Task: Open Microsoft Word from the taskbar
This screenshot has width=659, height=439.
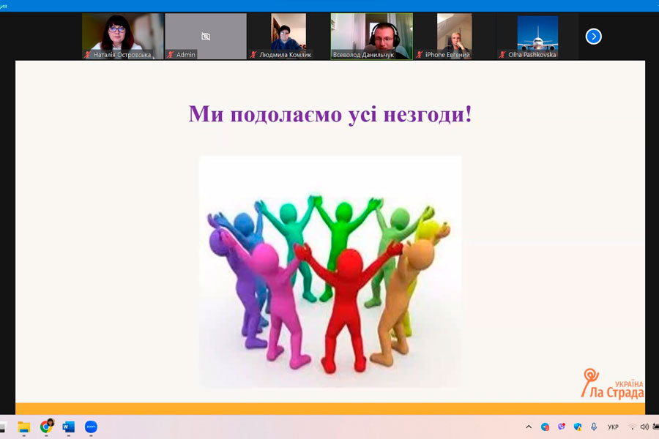Action: point(69,427)
